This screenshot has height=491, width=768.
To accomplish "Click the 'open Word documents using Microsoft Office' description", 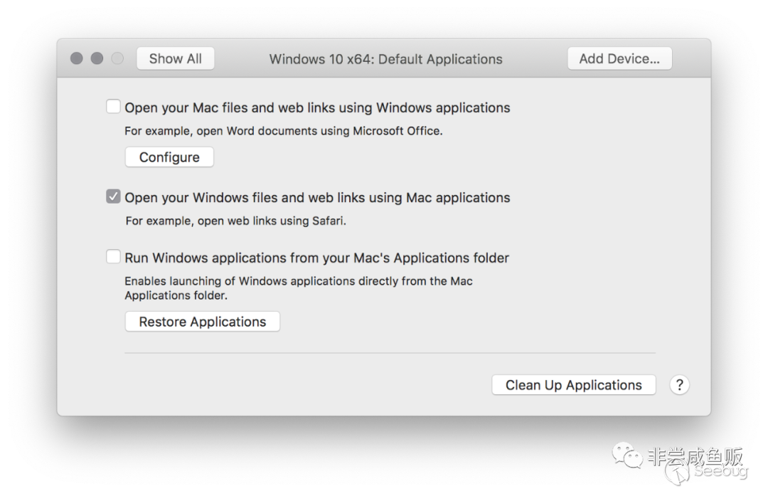I will (x=284, y=131).
